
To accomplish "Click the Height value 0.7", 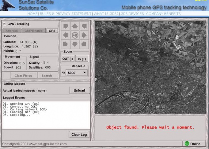I will click(18, 51).
